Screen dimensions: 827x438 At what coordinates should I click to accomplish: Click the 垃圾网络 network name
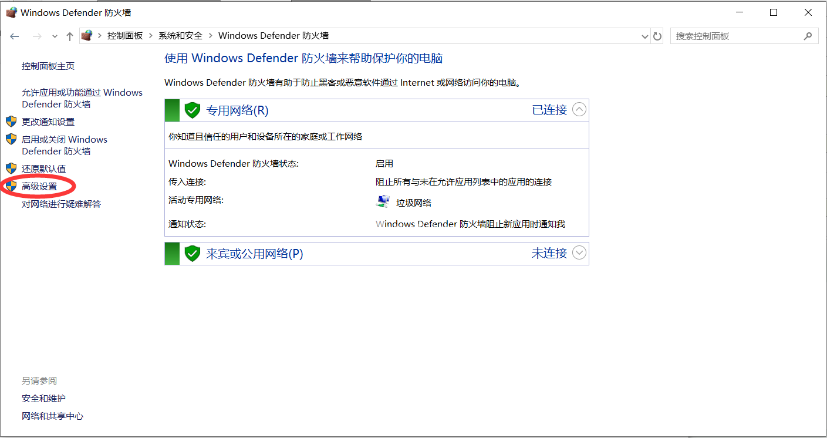[414, 203]
